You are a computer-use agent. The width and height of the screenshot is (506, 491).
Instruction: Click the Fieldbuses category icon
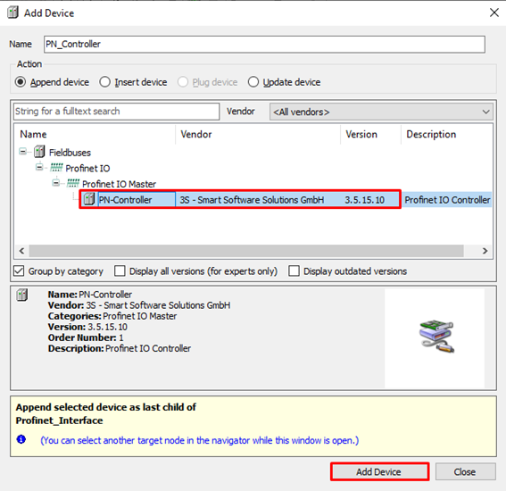[x=39, y=152]
